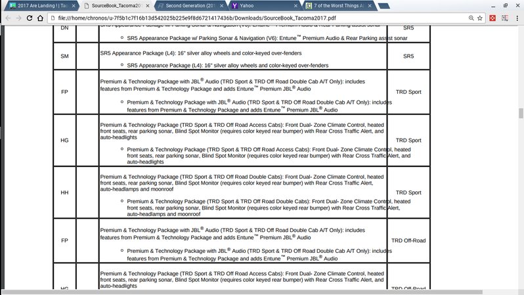Viewport: 524px width, 295px height.
Task: Go back to the previous page
Action: (x=8, y=18)
